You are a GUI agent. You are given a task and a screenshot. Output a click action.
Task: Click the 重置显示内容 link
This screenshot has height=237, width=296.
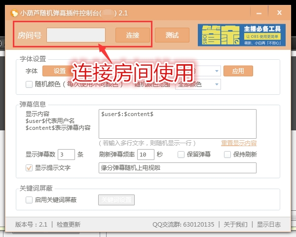coord(239,143)
